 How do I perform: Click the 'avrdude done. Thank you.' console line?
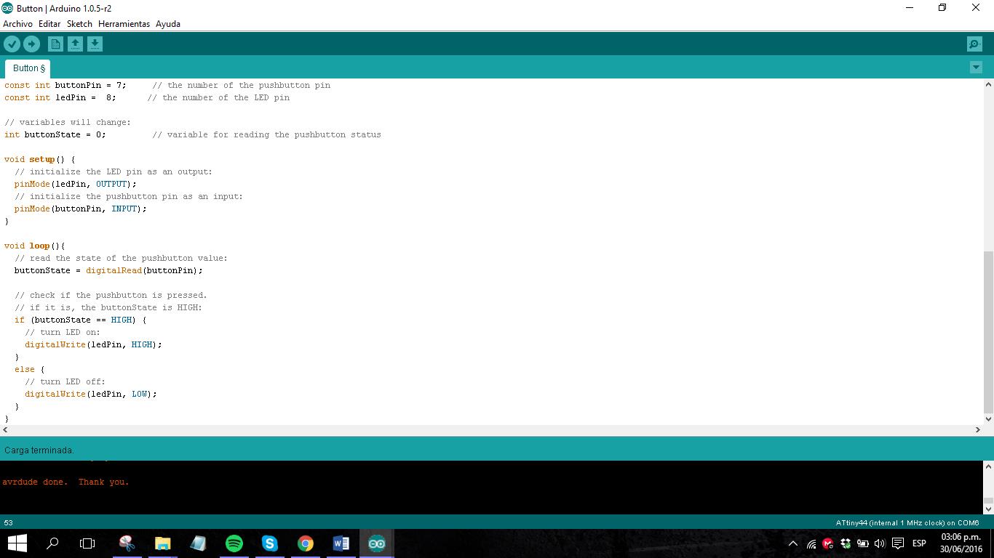(x=65, y=482)
